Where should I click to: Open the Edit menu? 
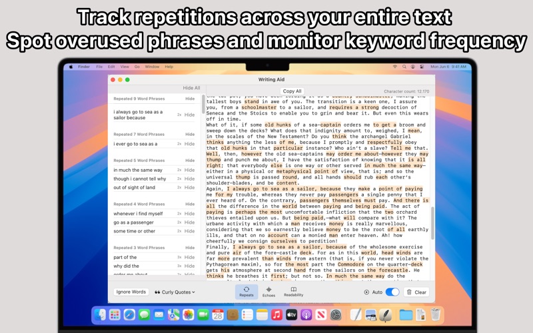111,67
